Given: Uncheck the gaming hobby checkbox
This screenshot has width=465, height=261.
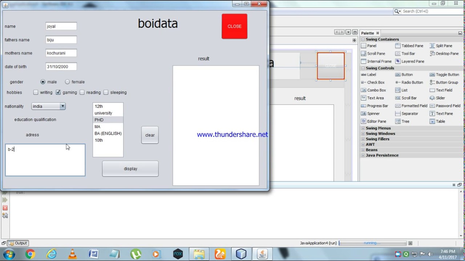Looking at the screenshot, I should pos(58,92).
